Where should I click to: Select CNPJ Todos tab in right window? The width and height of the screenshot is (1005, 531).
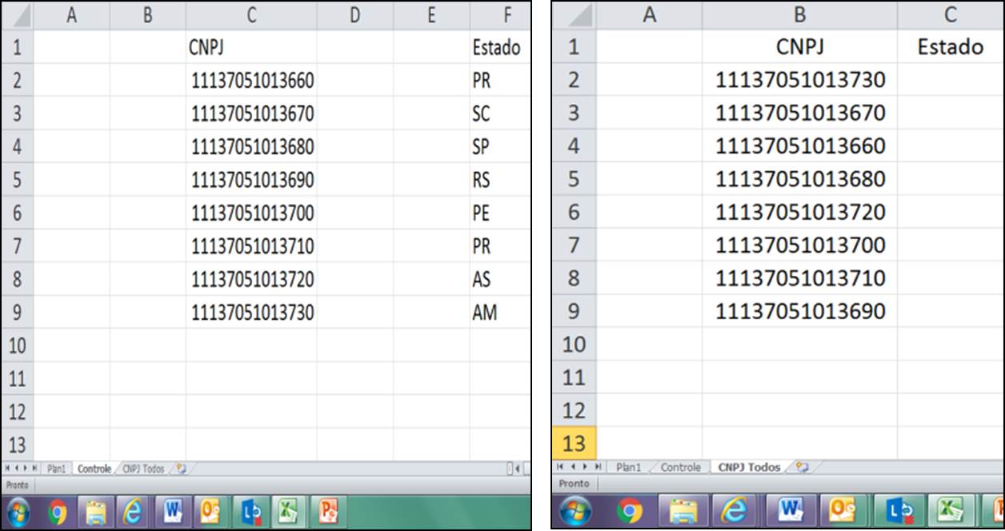749,467
